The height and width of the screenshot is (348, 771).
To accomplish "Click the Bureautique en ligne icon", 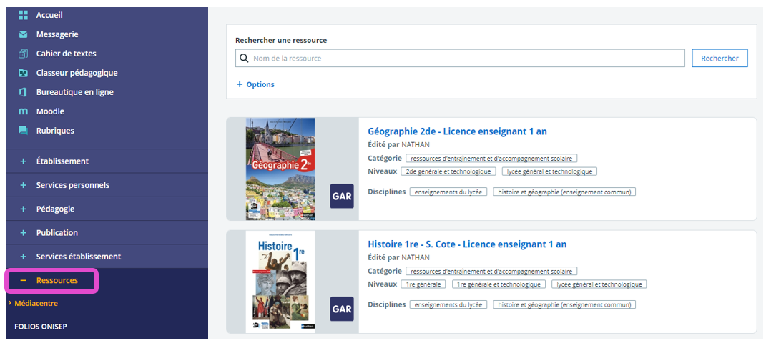I will coord(23,92).
